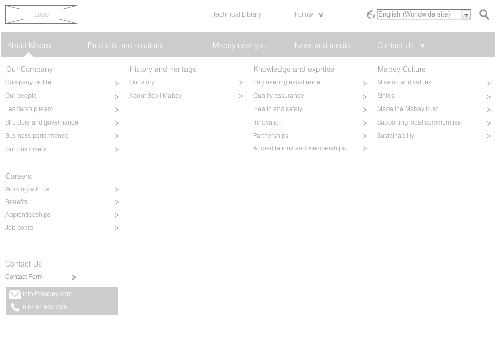Image resolution: width=496 pixels, height=341 pixels.
Task: Expand the Contact Us menu chevron
Action: [x=422, y=45]
